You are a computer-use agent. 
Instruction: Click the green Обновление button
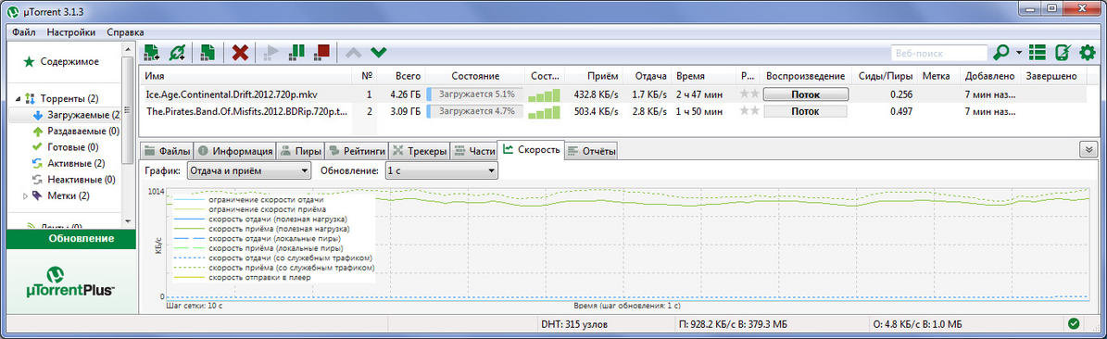pyautogui.click(x=70, y=239)
